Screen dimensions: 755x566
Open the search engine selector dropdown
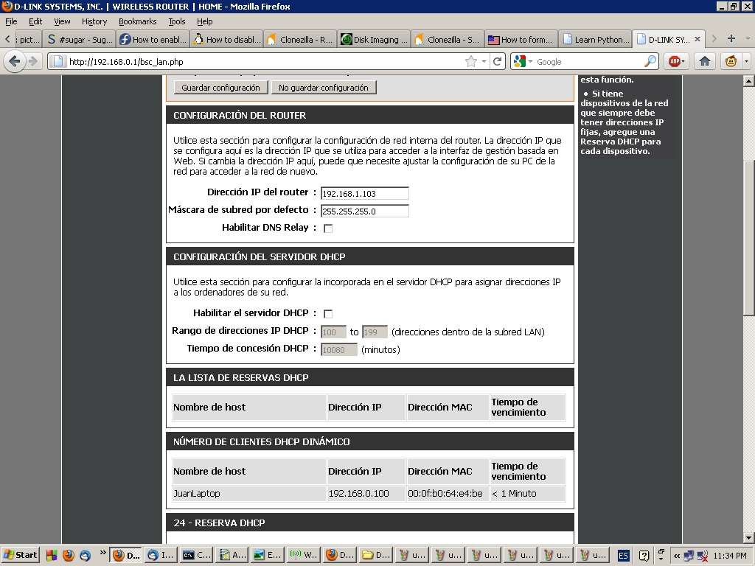click(x=523, y=62)
